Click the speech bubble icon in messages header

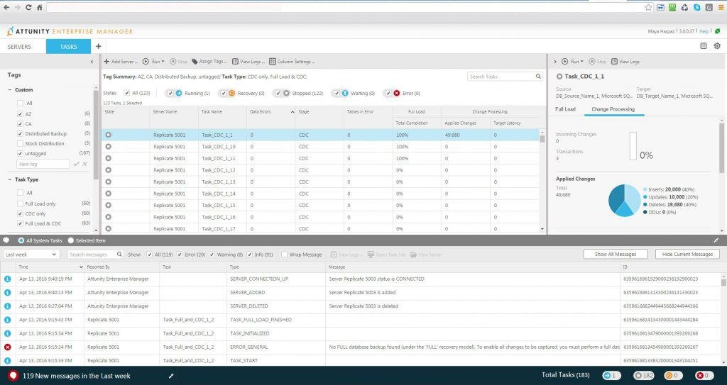pos(6,240)
